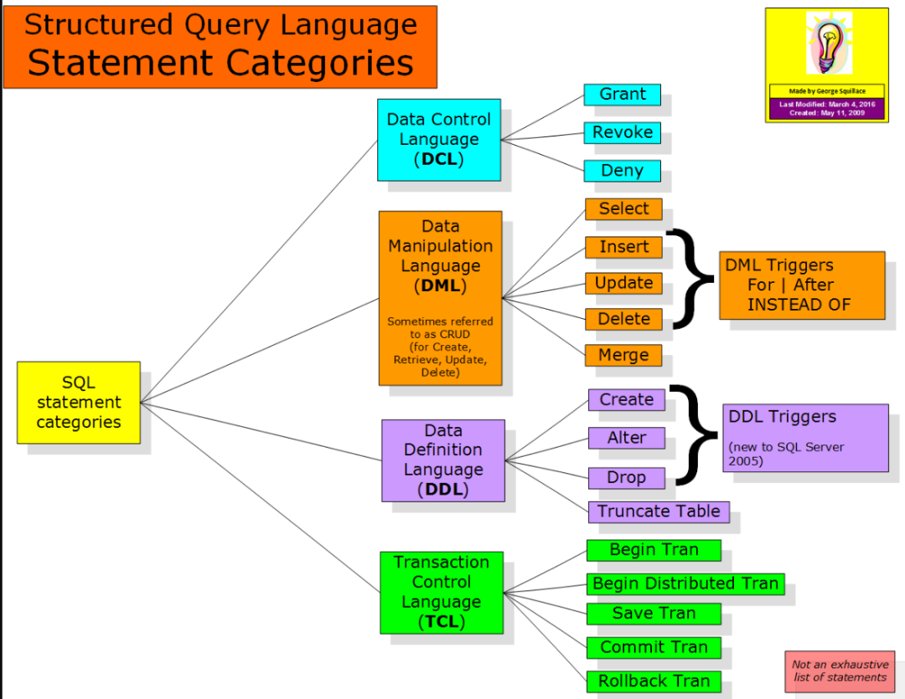The height and width of the screenshot is (699, 905).
Task: Click the Grant statement box
Action: coord(622,95)
